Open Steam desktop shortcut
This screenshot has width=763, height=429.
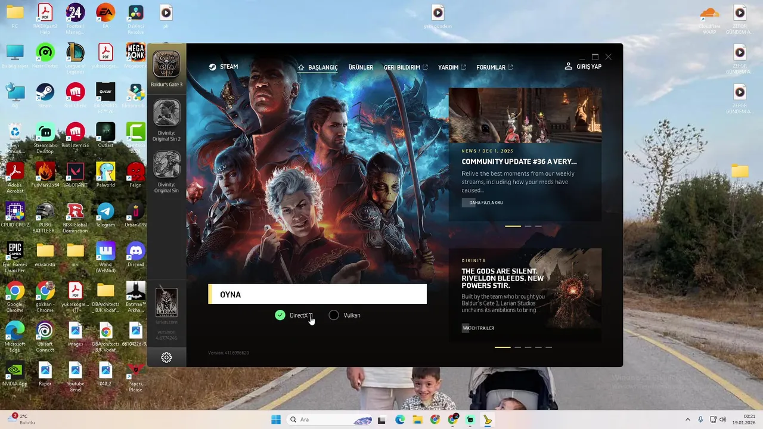click(45, 95)
